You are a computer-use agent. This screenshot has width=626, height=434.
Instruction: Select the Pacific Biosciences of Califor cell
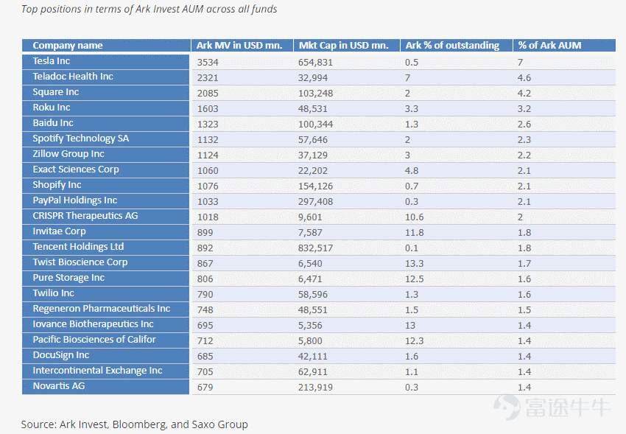(105, 340)
